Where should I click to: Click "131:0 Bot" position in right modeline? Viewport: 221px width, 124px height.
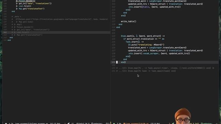[155, 123]
